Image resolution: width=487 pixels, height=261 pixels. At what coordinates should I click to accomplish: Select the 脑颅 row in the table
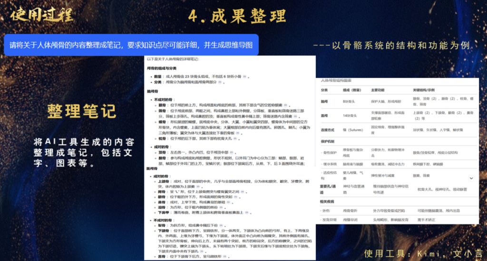[x=325, y=101]
